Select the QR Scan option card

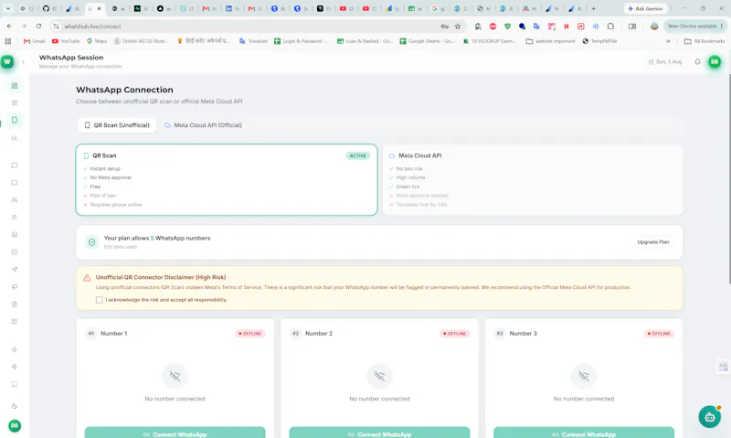click(227, 179)
